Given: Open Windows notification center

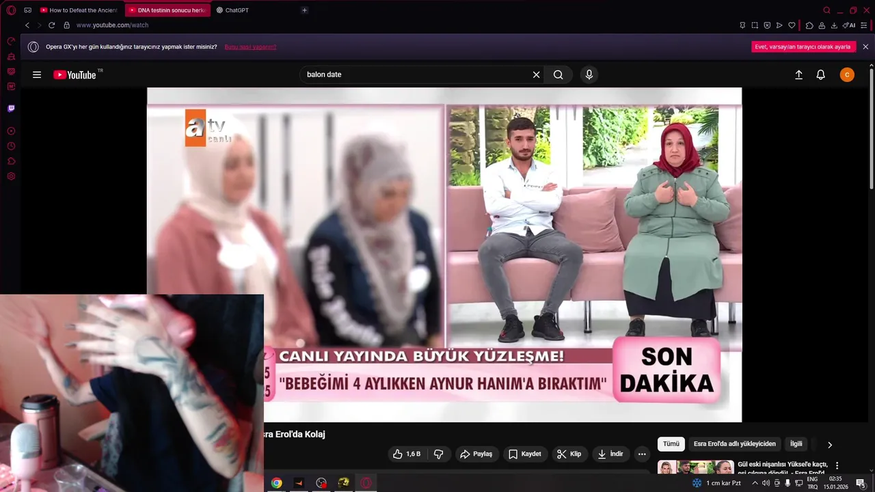Looking at the screenshot, I should [x=861, y=484].
